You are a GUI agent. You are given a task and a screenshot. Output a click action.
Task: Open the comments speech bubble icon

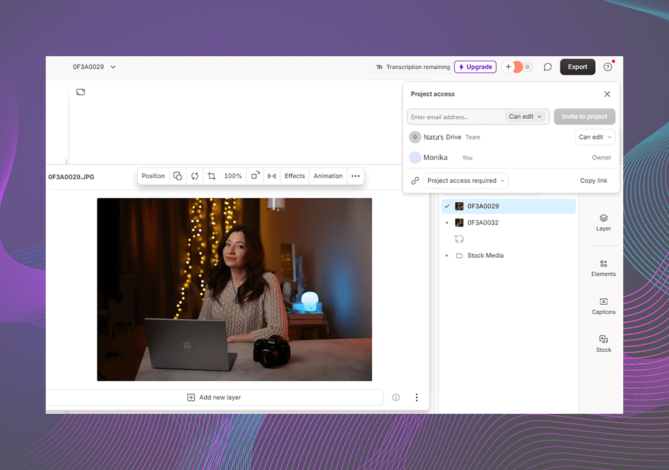tap(547, 67)
